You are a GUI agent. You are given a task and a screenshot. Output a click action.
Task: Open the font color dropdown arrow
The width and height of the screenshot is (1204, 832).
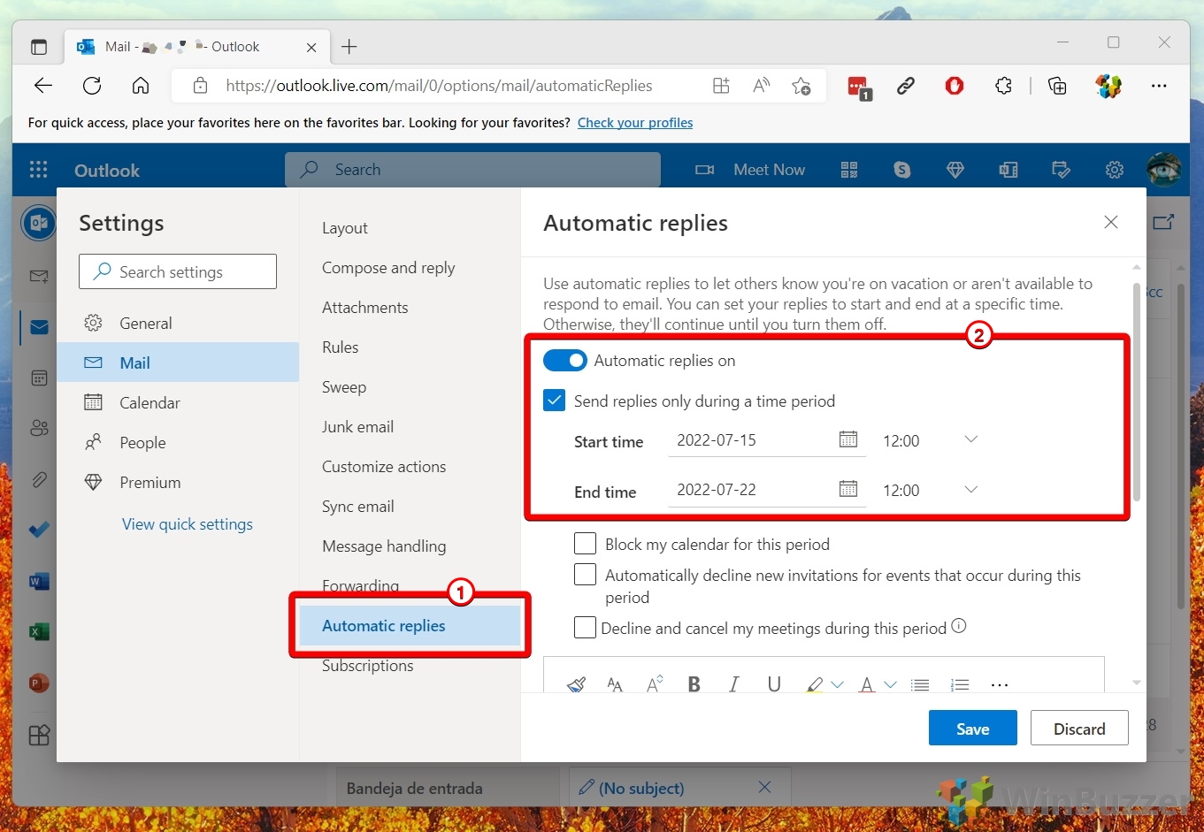tap(891, 684)
